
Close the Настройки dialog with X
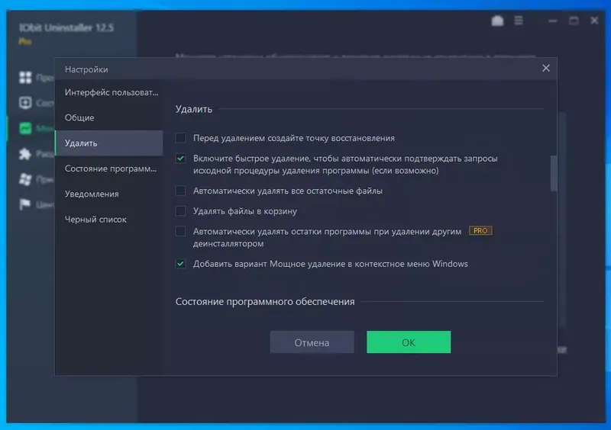pyautogui.click(x=546, y=68)
